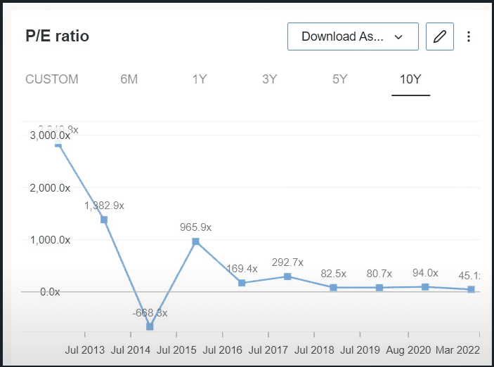Choose the 5Y time range
Viewport: 494px width, 367px height.
(x=340, y=79)
